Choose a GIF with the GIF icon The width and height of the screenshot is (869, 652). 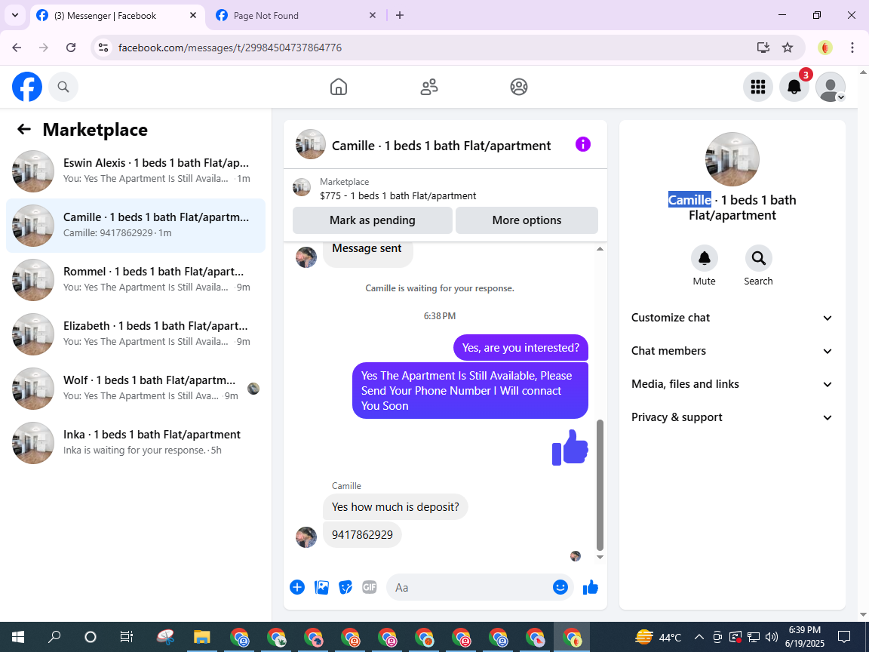[x=370, y=587]
